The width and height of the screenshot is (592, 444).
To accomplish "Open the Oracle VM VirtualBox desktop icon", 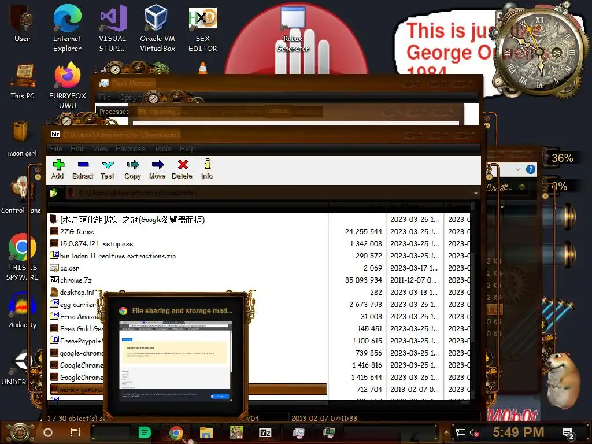I will 157,28.
